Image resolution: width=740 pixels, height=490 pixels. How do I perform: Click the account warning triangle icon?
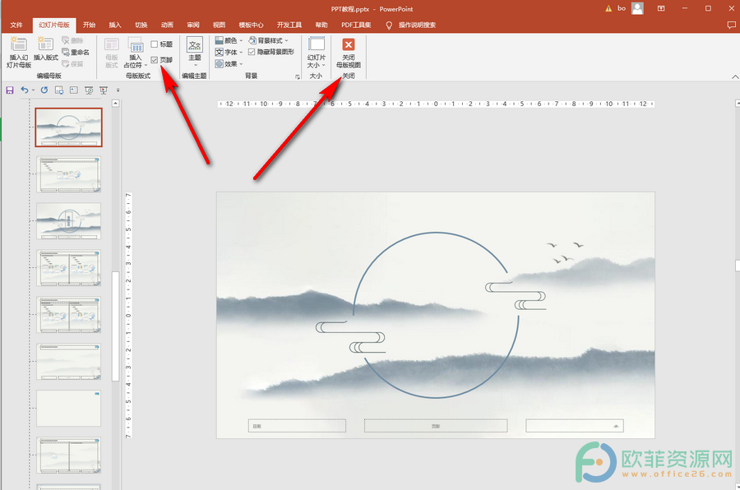pos(608,8)
